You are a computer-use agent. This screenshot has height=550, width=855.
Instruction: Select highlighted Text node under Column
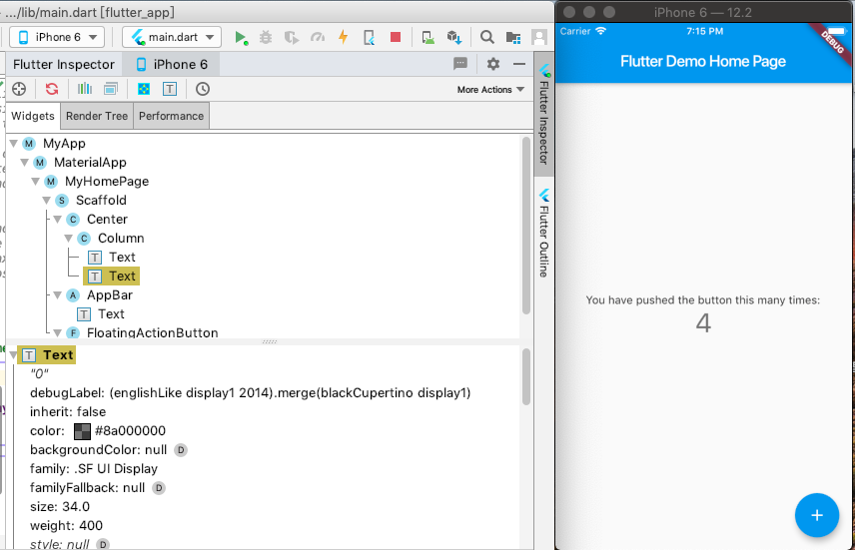111,275
